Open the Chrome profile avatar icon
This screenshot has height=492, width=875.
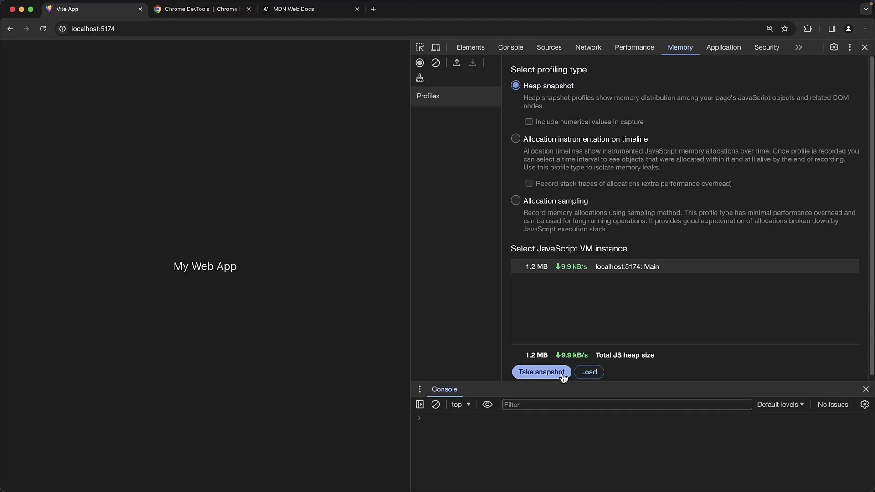849,29
